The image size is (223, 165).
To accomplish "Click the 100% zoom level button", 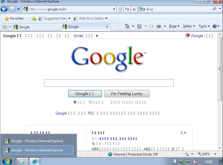I will (204, 154).
